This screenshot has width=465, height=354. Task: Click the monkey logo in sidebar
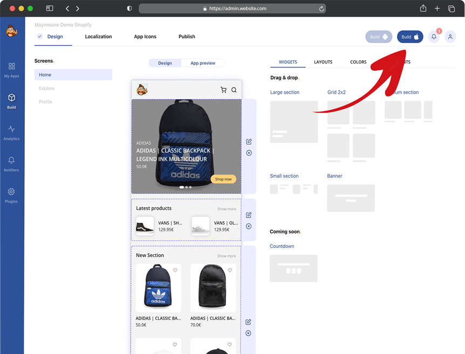click(11, 31)
